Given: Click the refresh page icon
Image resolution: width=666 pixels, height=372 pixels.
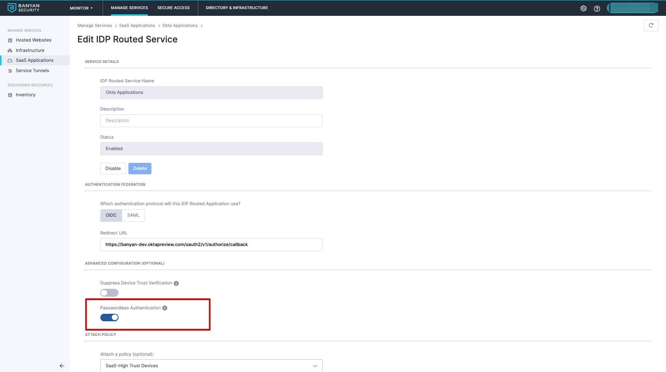Looking at the screenshot, I should [651, 25].
